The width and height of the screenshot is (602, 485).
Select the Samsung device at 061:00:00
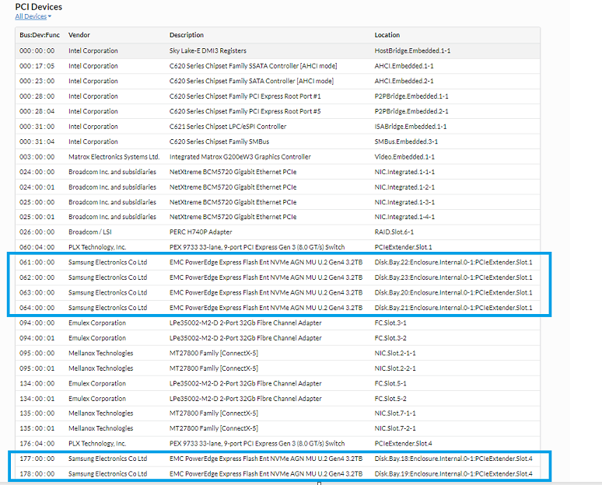tap(107, 263)
